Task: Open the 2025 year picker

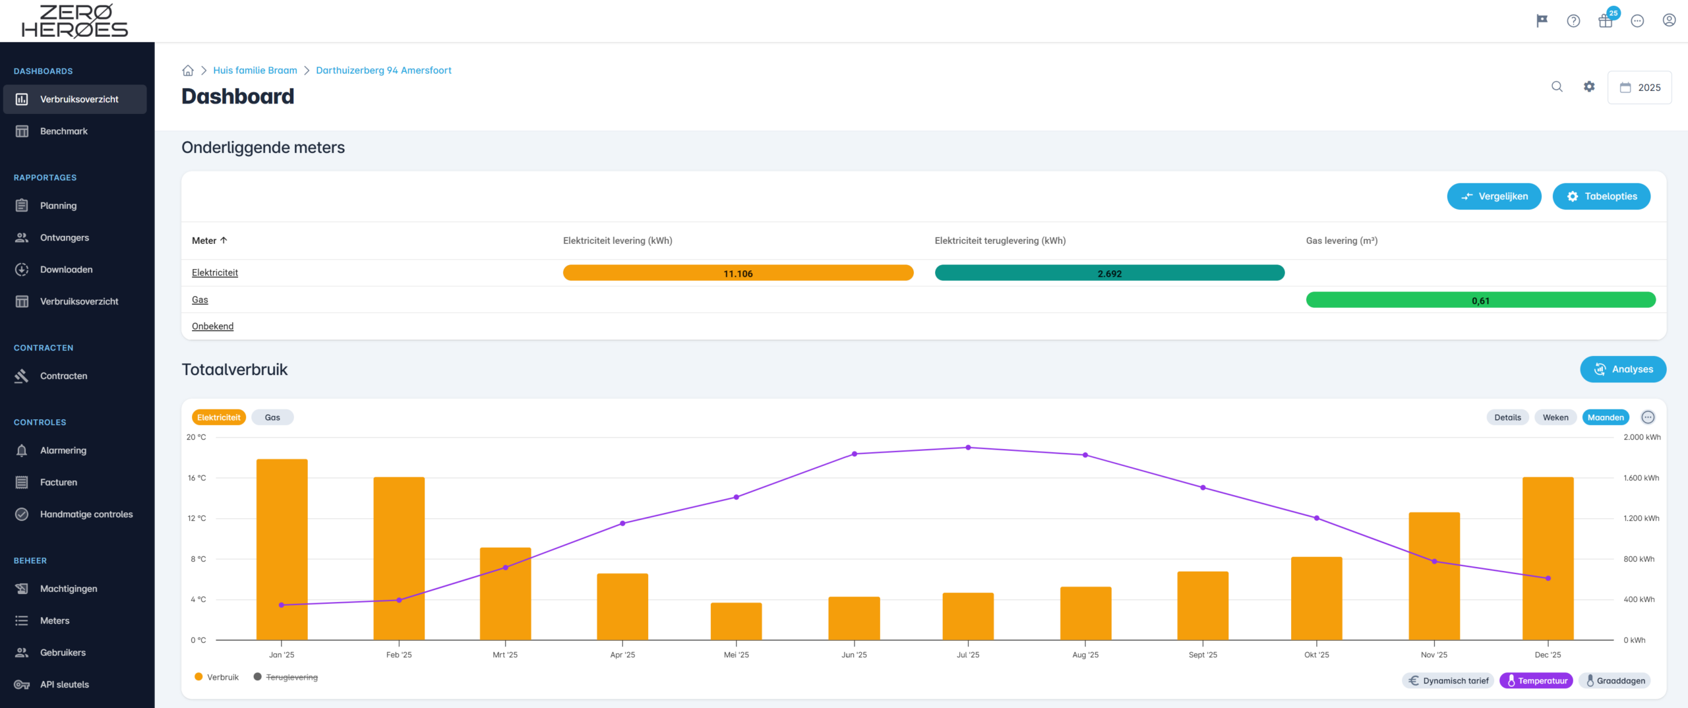Action: click(x=1640, y=88)
